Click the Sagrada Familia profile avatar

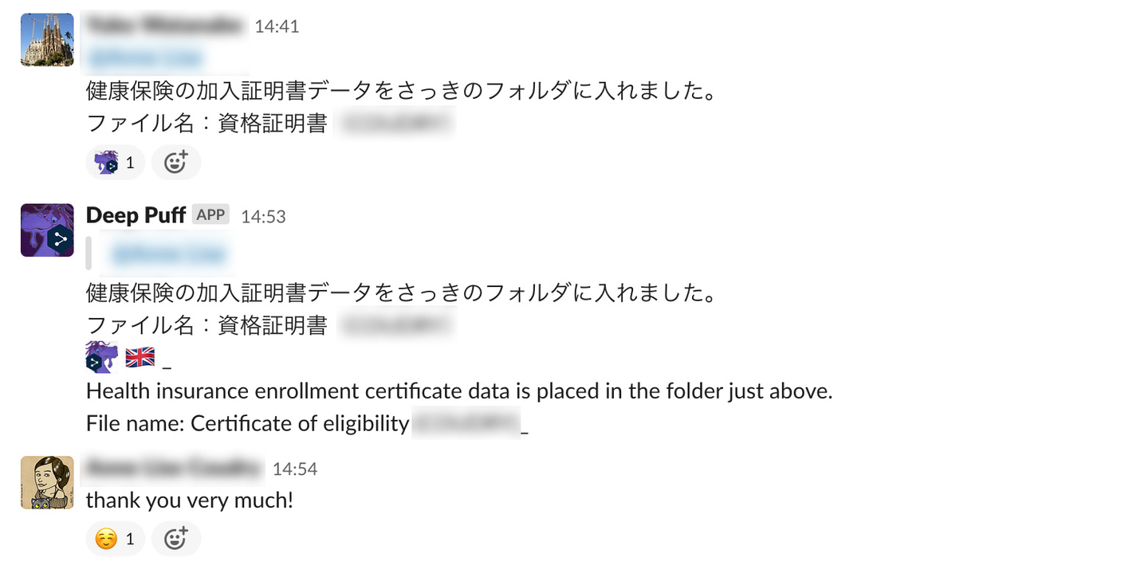(x=47, y=39)
